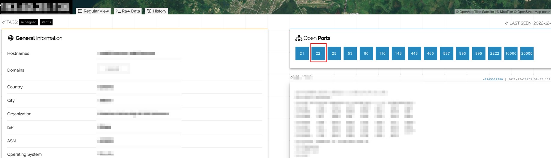Select open port 22
This screenshot has width=551, height=158.
click(x=318, y=53)
